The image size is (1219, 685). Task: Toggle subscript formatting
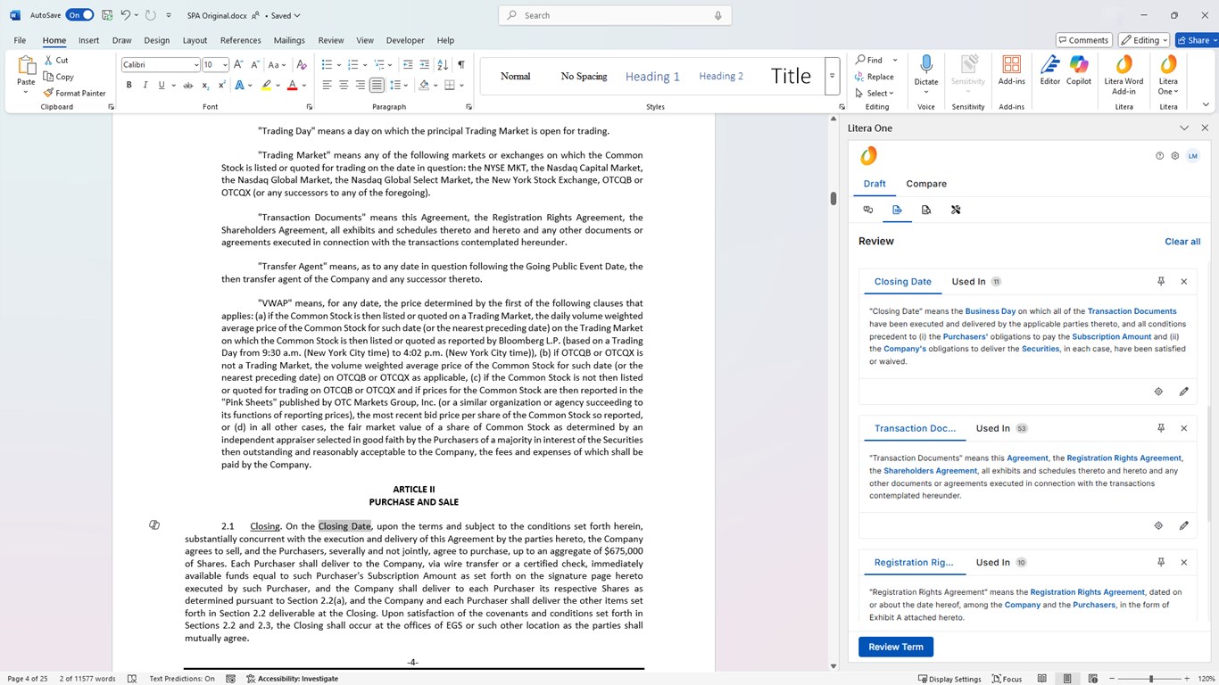click(x=205, y=86)
